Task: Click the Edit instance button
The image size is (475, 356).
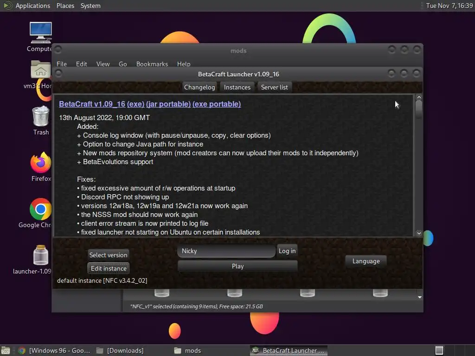Action: tap(109, 268)
